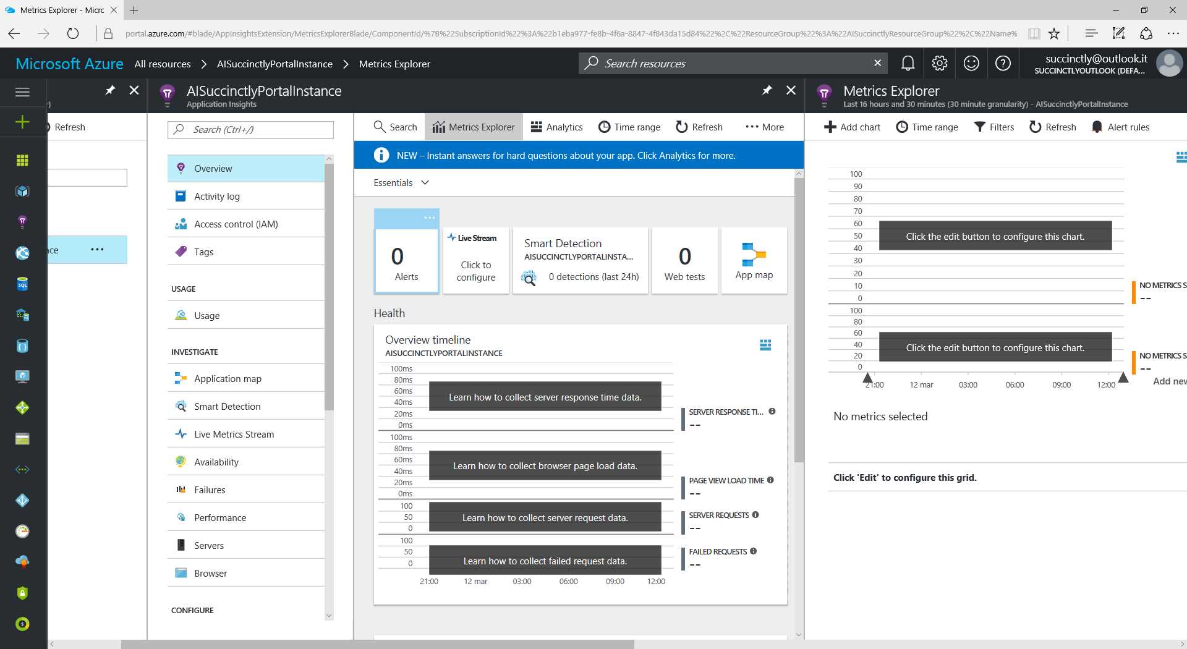Select Metrics Explorer toolbar button
The width and height of the screenshot is (1187, 649).
474,127
